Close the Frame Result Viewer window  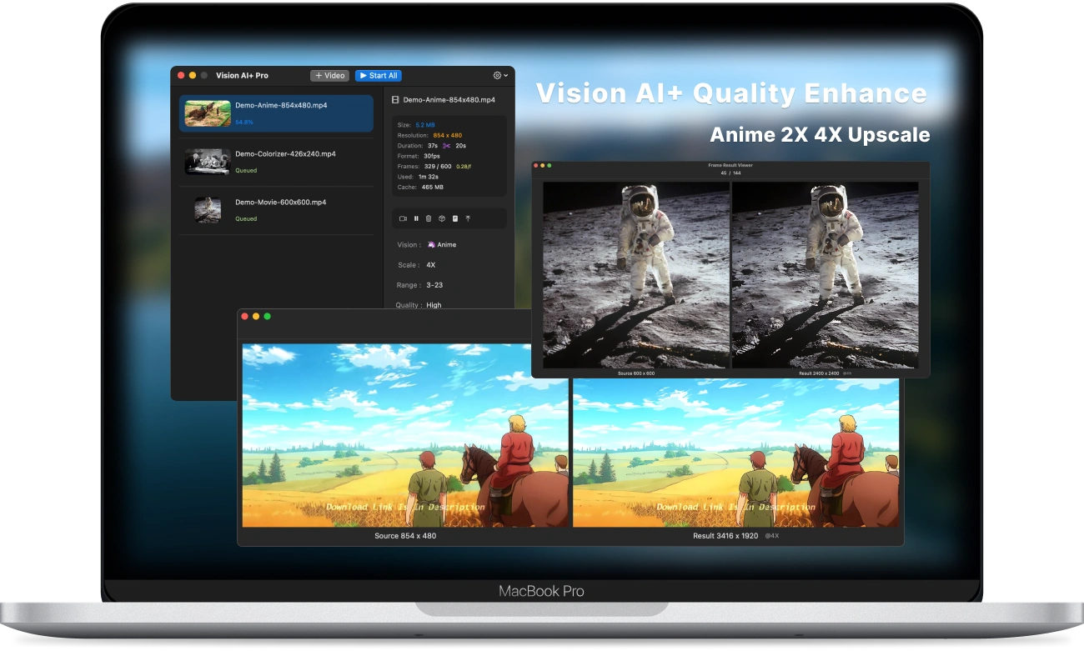coord(536,165)
